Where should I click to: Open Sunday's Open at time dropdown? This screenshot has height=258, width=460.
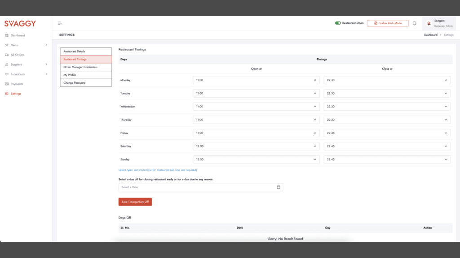click(256, 159)
